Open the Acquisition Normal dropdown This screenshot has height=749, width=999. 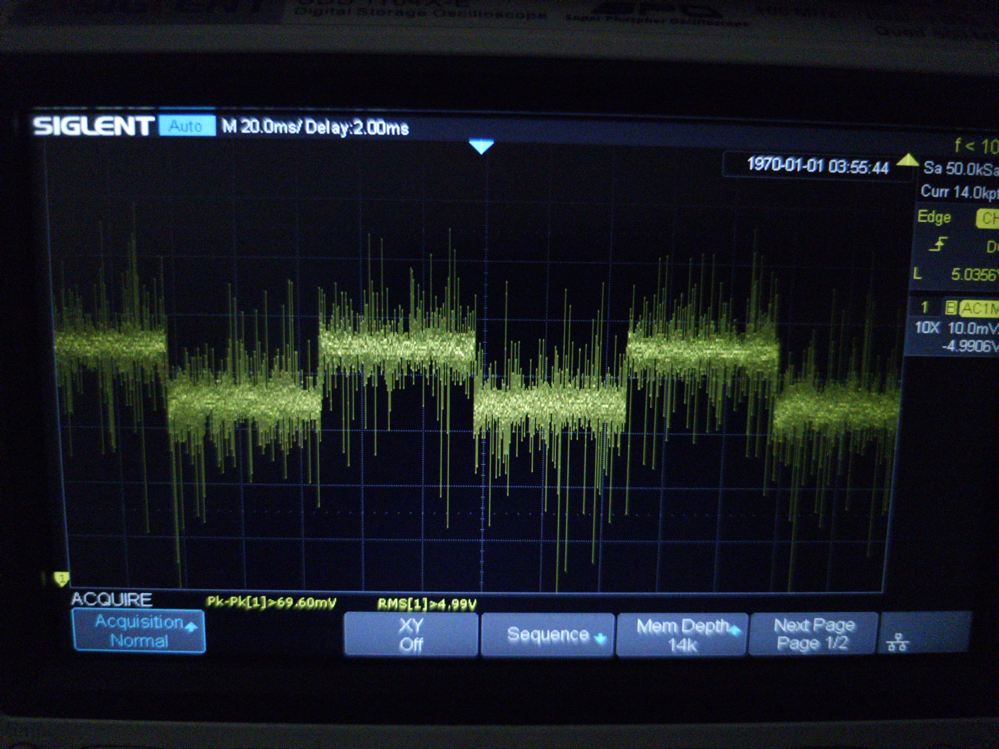(139, 631)
